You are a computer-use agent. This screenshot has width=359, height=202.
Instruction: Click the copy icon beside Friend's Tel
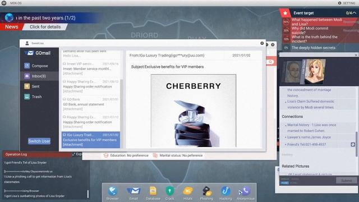[353, 145]
